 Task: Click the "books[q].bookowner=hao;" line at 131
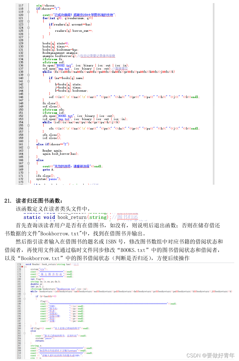coord(61,50)
